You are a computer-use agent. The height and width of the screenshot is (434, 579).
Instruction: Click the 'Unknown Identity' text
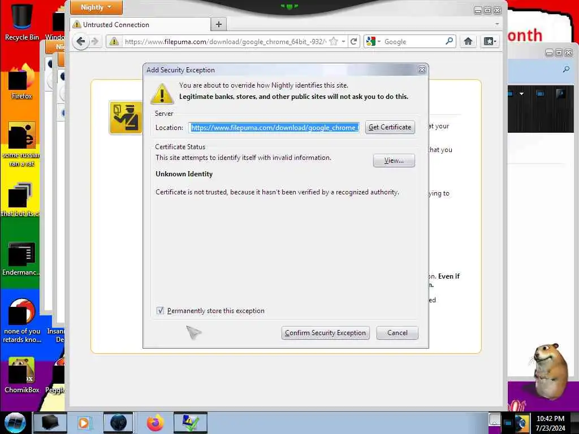coord(184,174)
